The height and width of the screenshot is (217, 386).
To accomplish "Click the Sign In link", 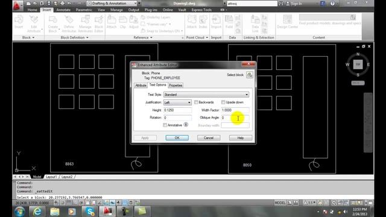I will pyautogui.click(x=296, y=4).
